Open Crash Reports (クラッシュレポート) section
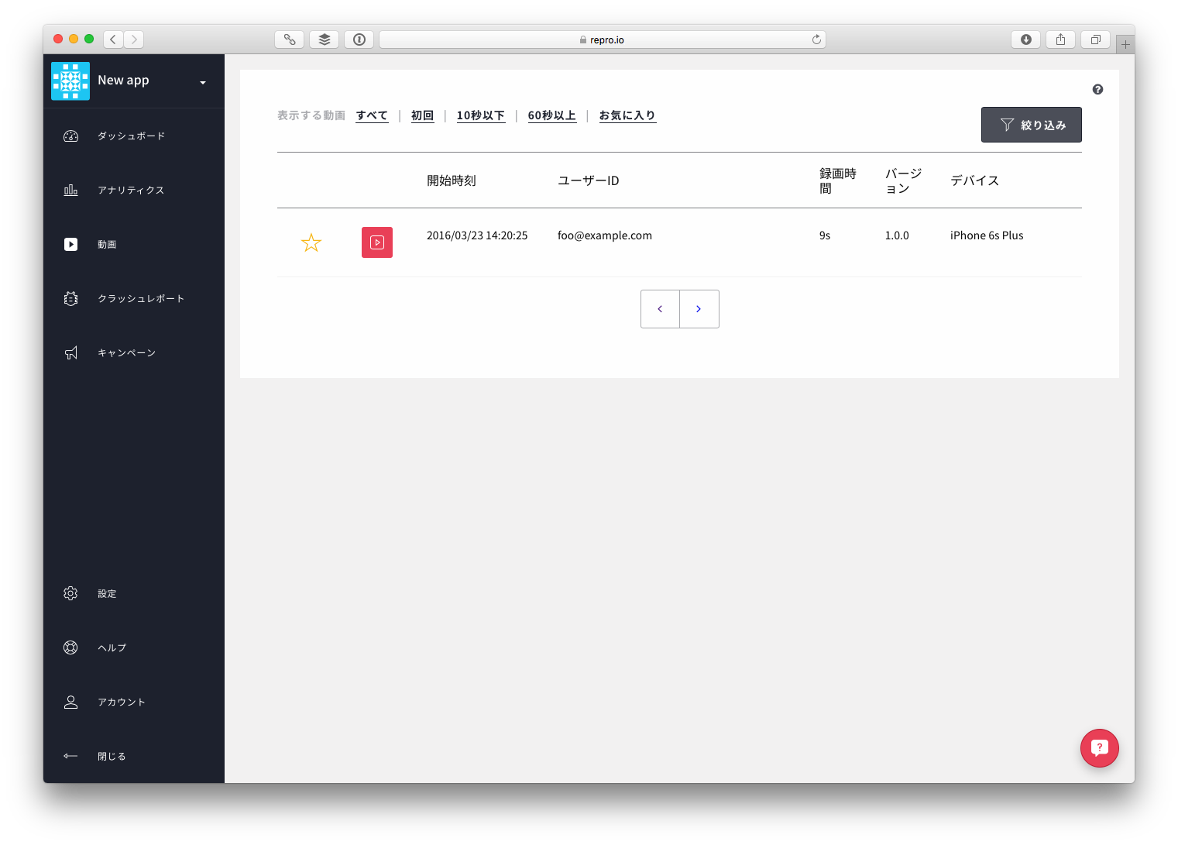This screenshot has width=1178, height=845. click(x=140, y=299)
